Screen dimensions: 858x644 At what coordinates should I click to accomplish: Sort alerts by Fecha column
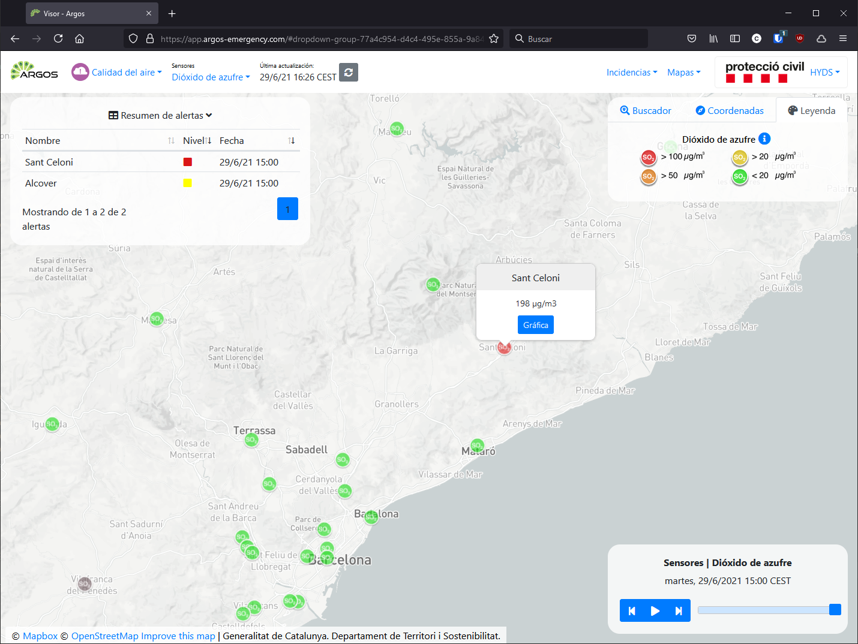coord(257,140)
